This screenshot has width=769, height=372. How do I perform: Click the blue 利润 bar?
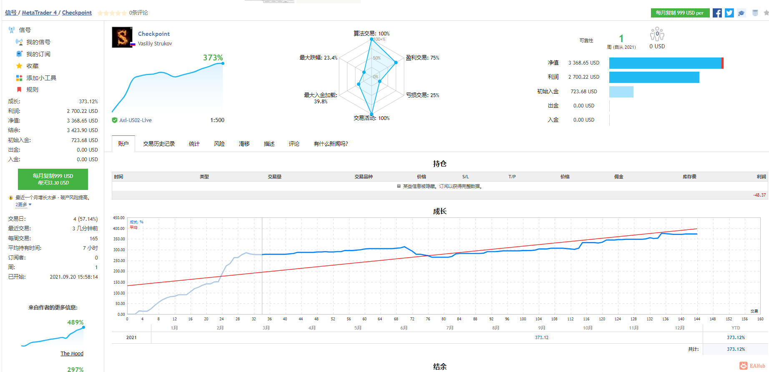coord(654,77)
